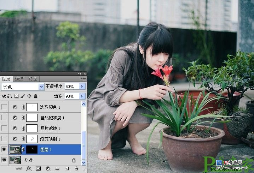Select the 自然饱和度 1 layer name

click(x=52, y=118)
